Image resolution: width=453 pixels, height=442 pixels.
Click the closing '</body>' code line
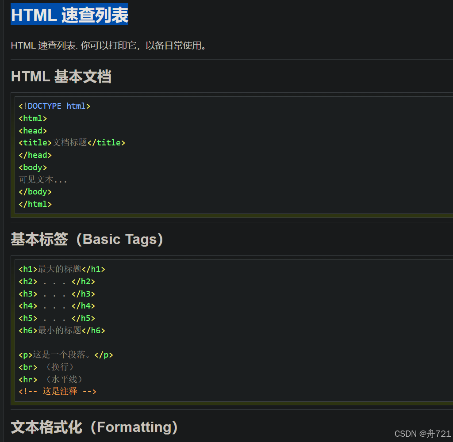pos(35,192)
